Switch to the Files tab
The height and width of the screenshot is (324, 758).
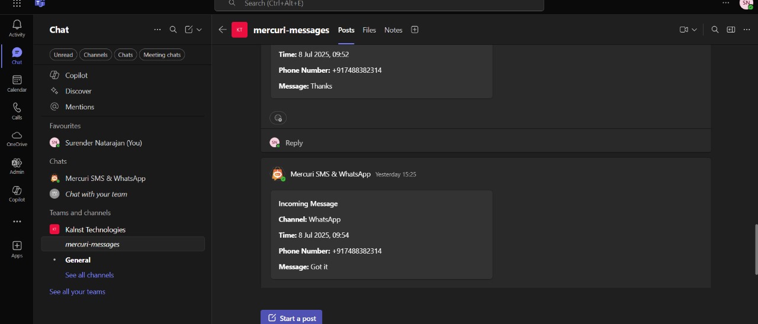(x=369, y=30)
